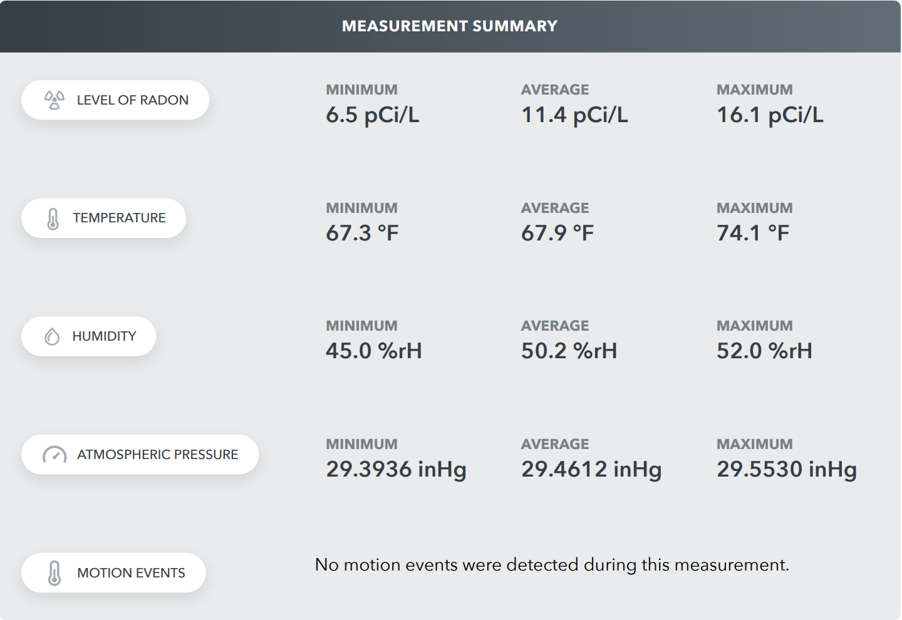The image size is (902, 620).
Task: Click the water droplet humidity icon
Action: tap(52, 336)
